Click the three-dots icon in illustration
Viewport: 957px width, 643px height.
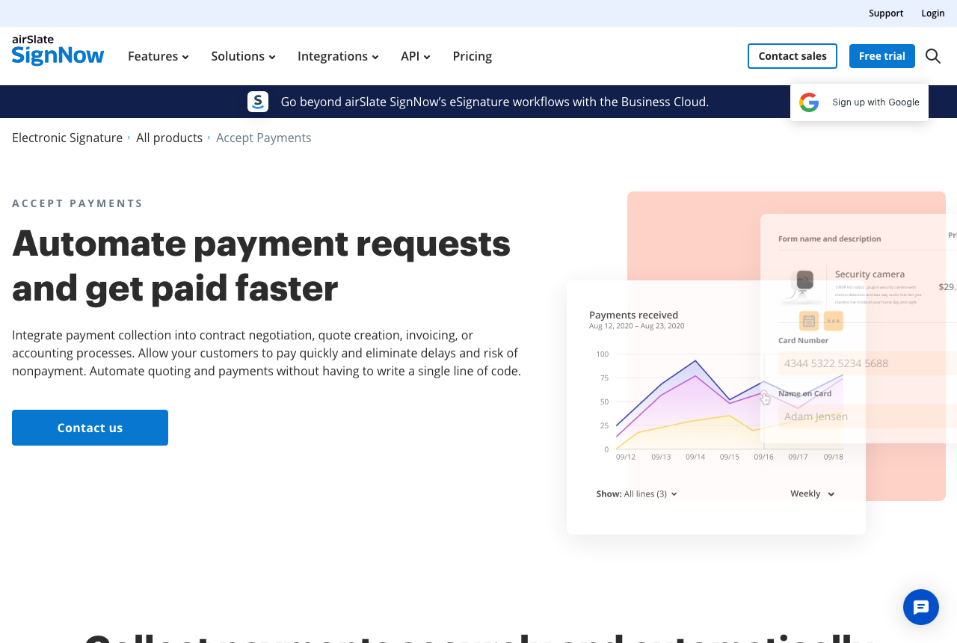coord(834,321)
